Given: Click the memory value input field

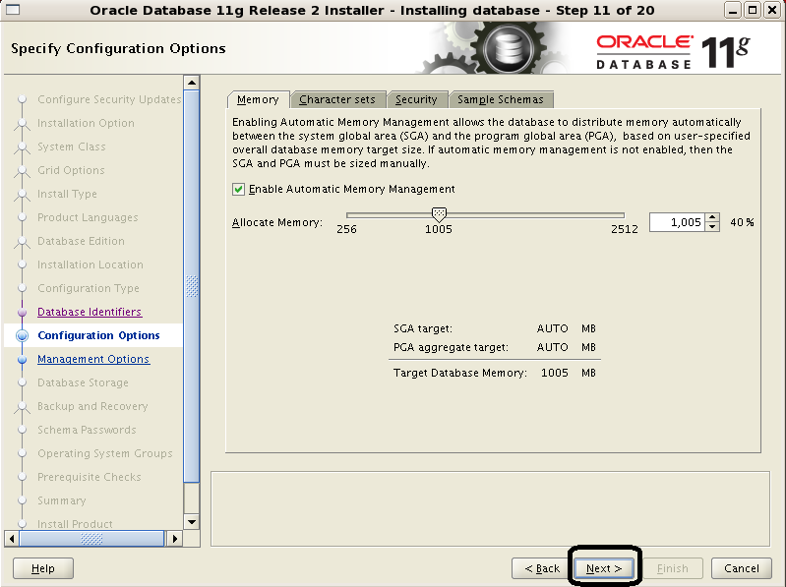Looking at the screenshot, I should (x=677, y=222).
